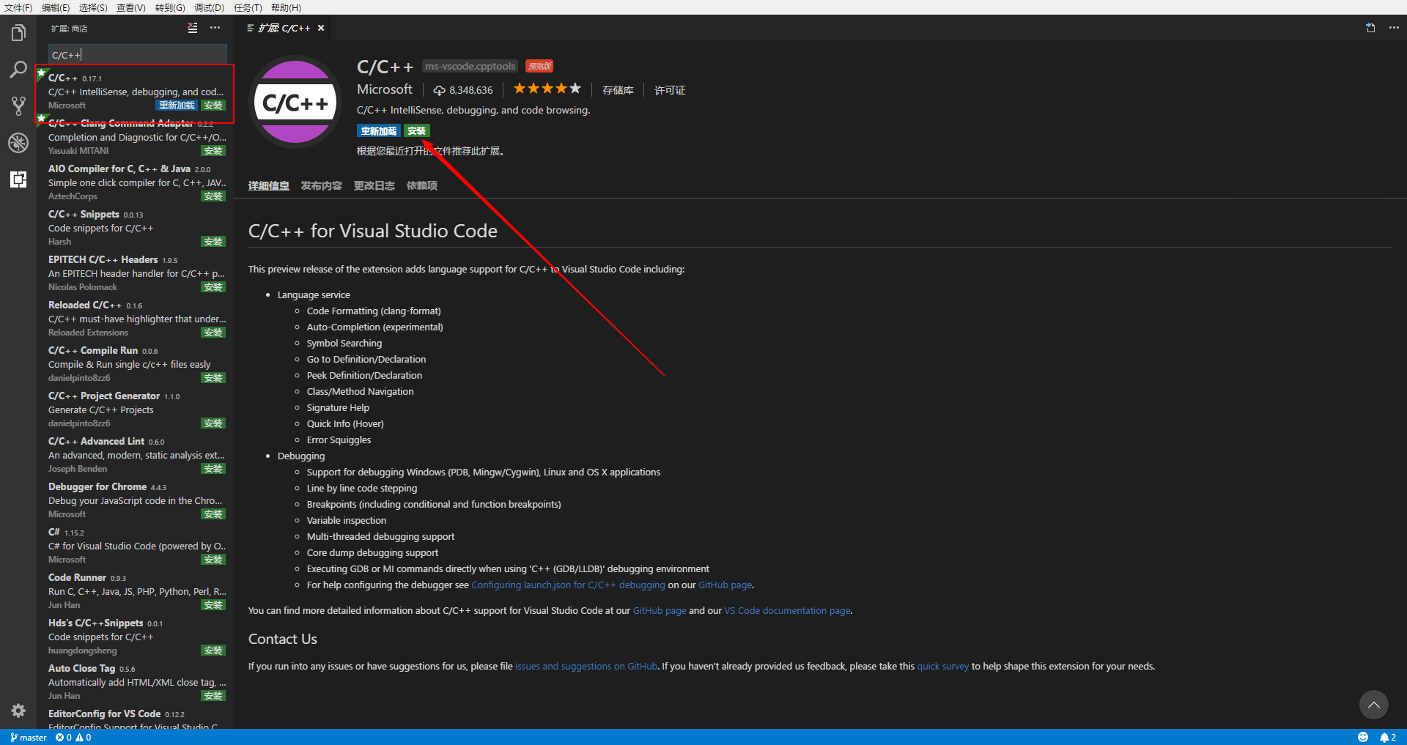
Task: Open the Debug view in activity bar
Action: (18, 143)
